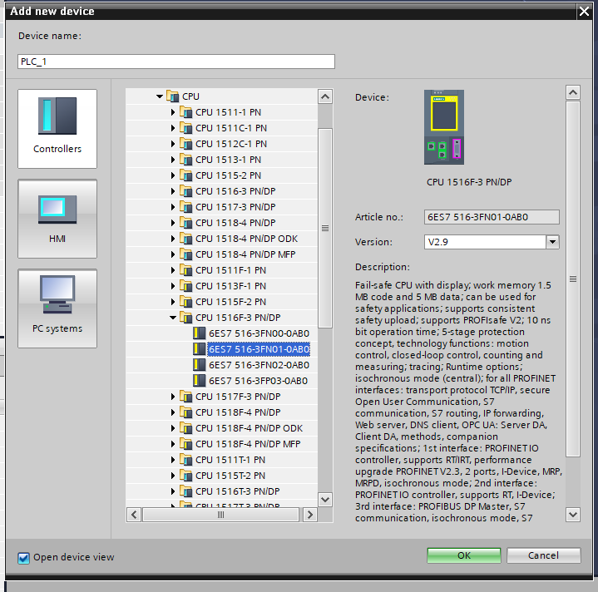Toggle the Open device view checkbox
This screenshot has width=598, height=592.
pyautogui.click(x=23, y=558)
